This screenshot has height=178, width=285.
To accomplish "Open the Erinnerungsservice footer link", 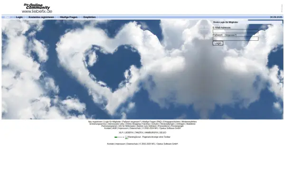I will click(x=98, y=124).
